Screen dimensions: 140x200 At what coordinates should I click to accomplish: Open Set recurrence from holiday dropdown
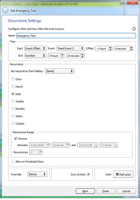click(60, 71)
